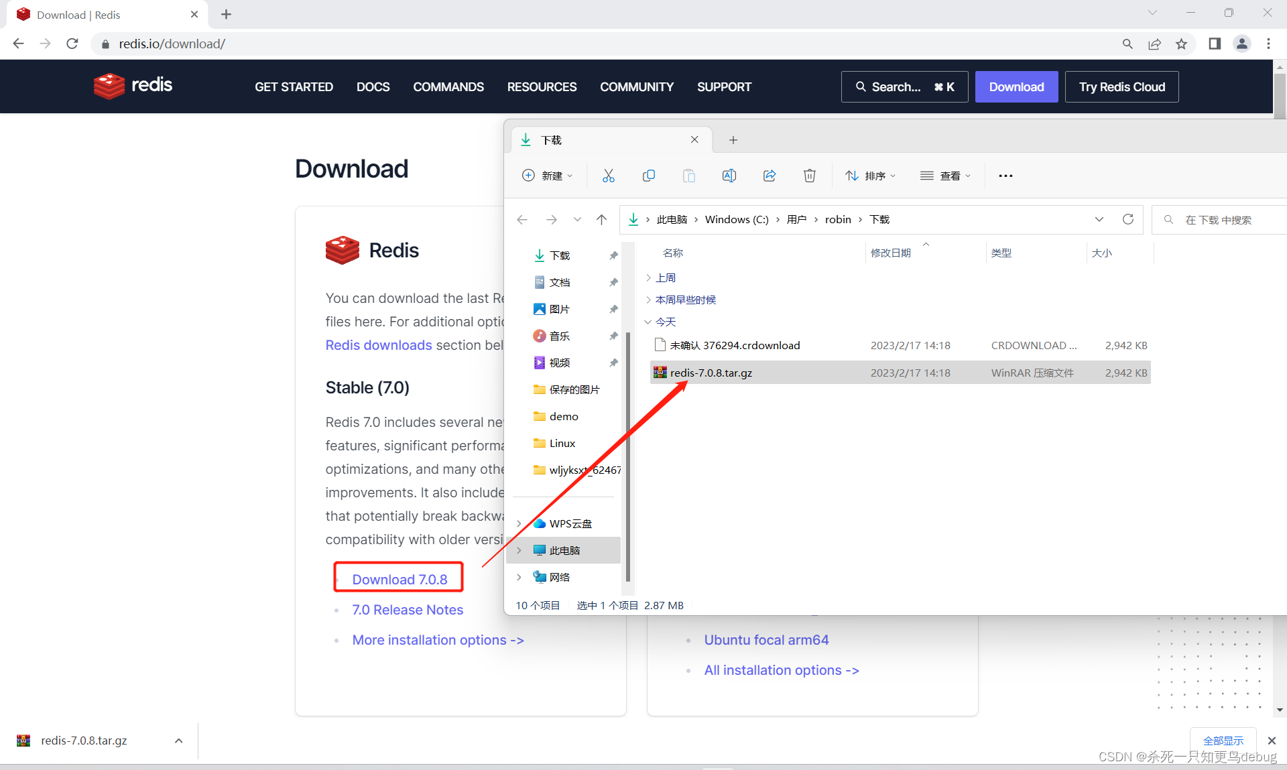This screenshot has width=1287, height=770.
Task: Select the 未确认 376294.crdownload file
Action: coord(900,345)
